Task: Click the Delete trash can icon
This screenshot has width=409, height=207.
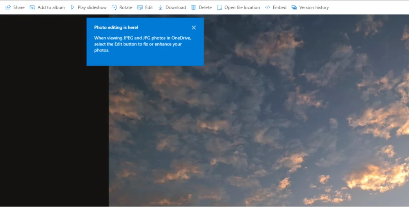Action: 193,7
